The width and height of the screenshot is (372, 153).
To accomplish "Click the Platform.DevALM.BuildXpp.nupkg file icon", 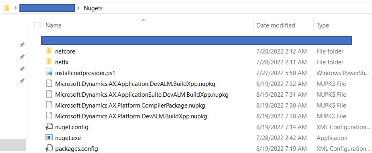I will click(49, 116).
